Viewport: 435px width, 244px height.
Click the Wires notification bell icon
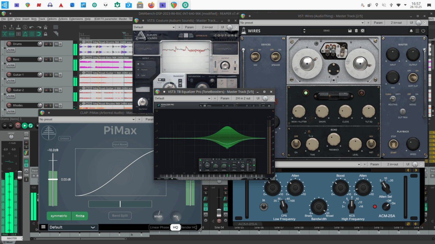411,31
